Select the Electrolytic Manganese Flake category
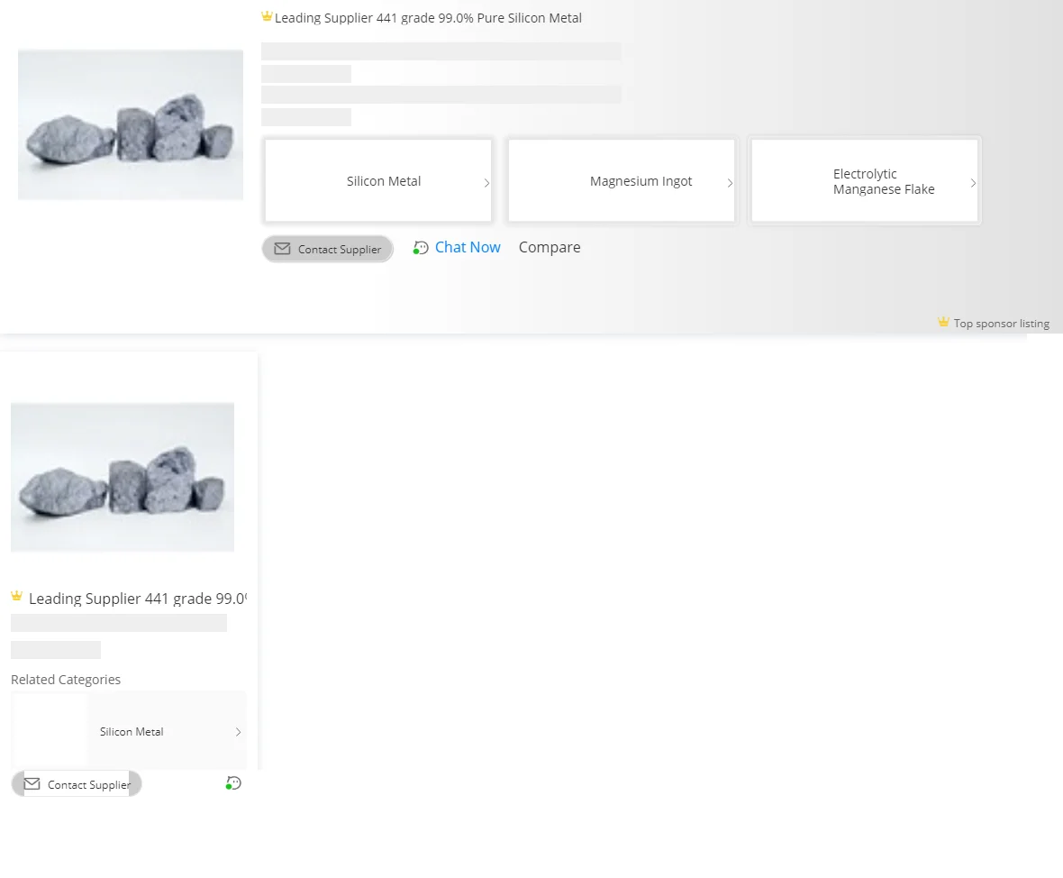1063x878 pixels. click(x=883, y=181)
